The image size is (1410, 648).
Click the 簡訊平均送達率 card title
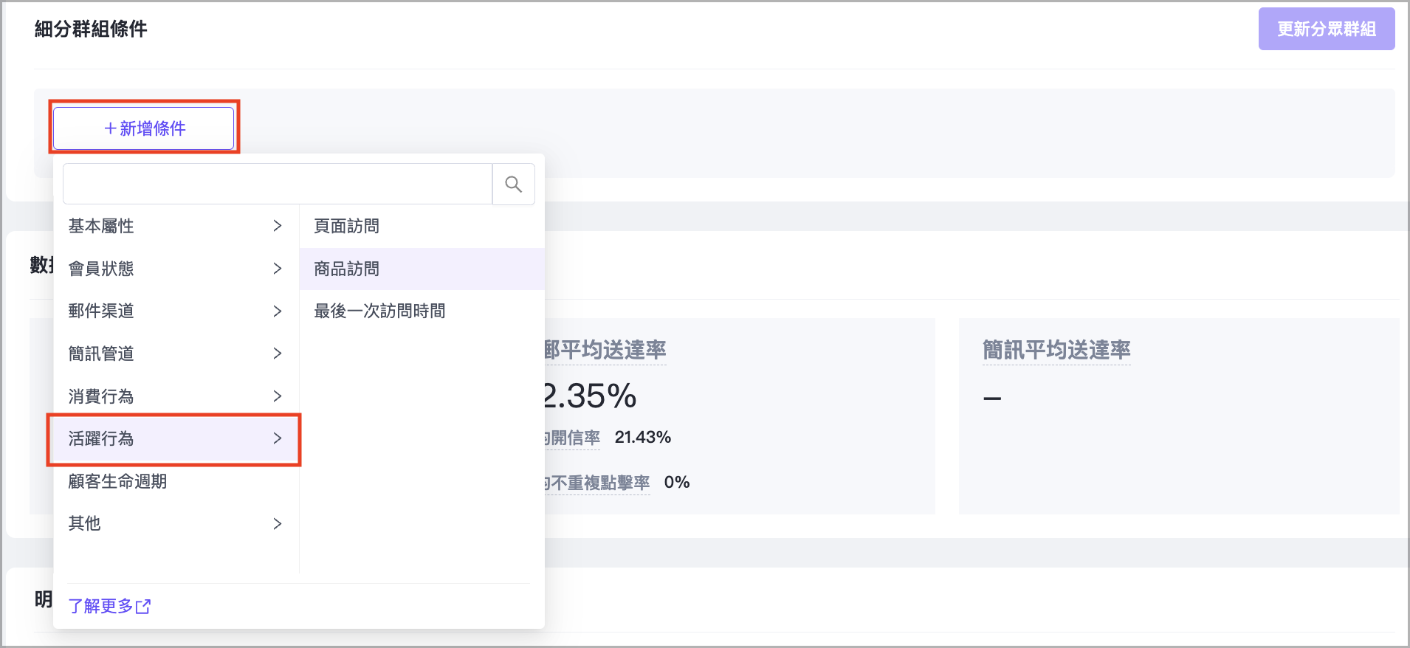pos(1056,350)
